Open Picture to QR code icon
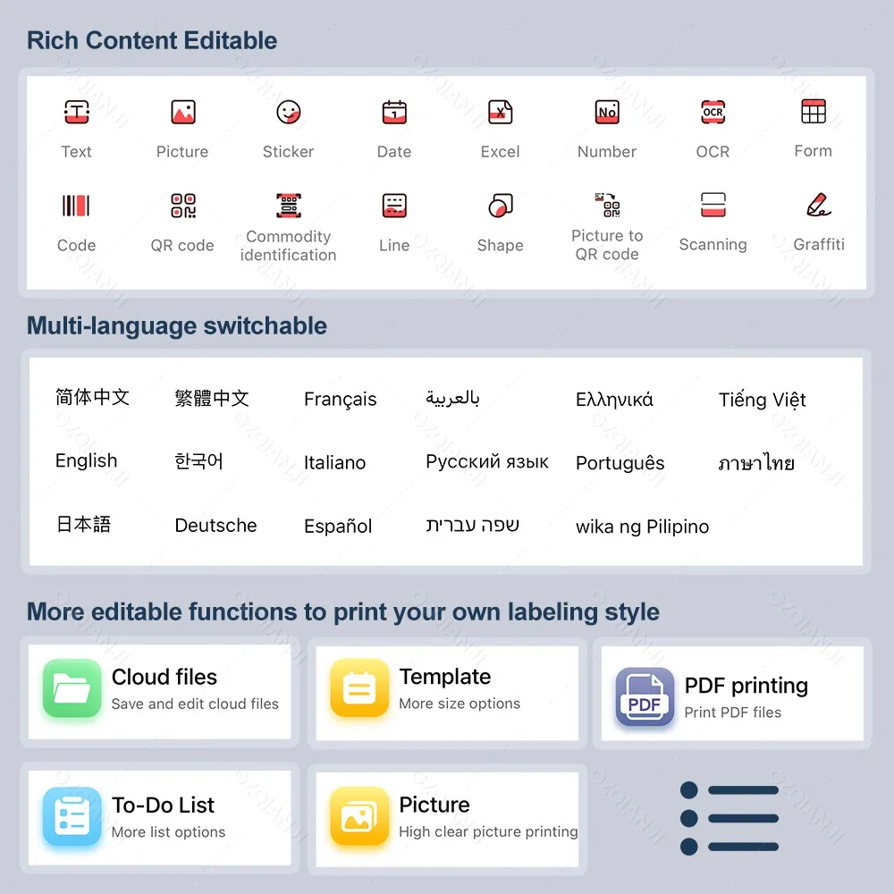This screenshot has width=894, height=894. point(606,205)
